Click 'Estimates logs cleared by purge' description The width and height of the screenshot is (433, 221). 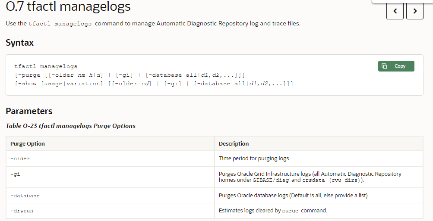[x=273, y=211]
